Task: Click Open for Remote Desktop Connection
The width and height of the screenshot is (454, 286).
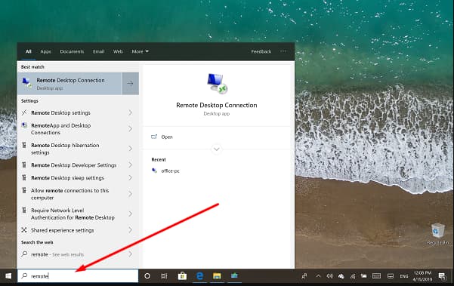Action: tap(167, 137)
